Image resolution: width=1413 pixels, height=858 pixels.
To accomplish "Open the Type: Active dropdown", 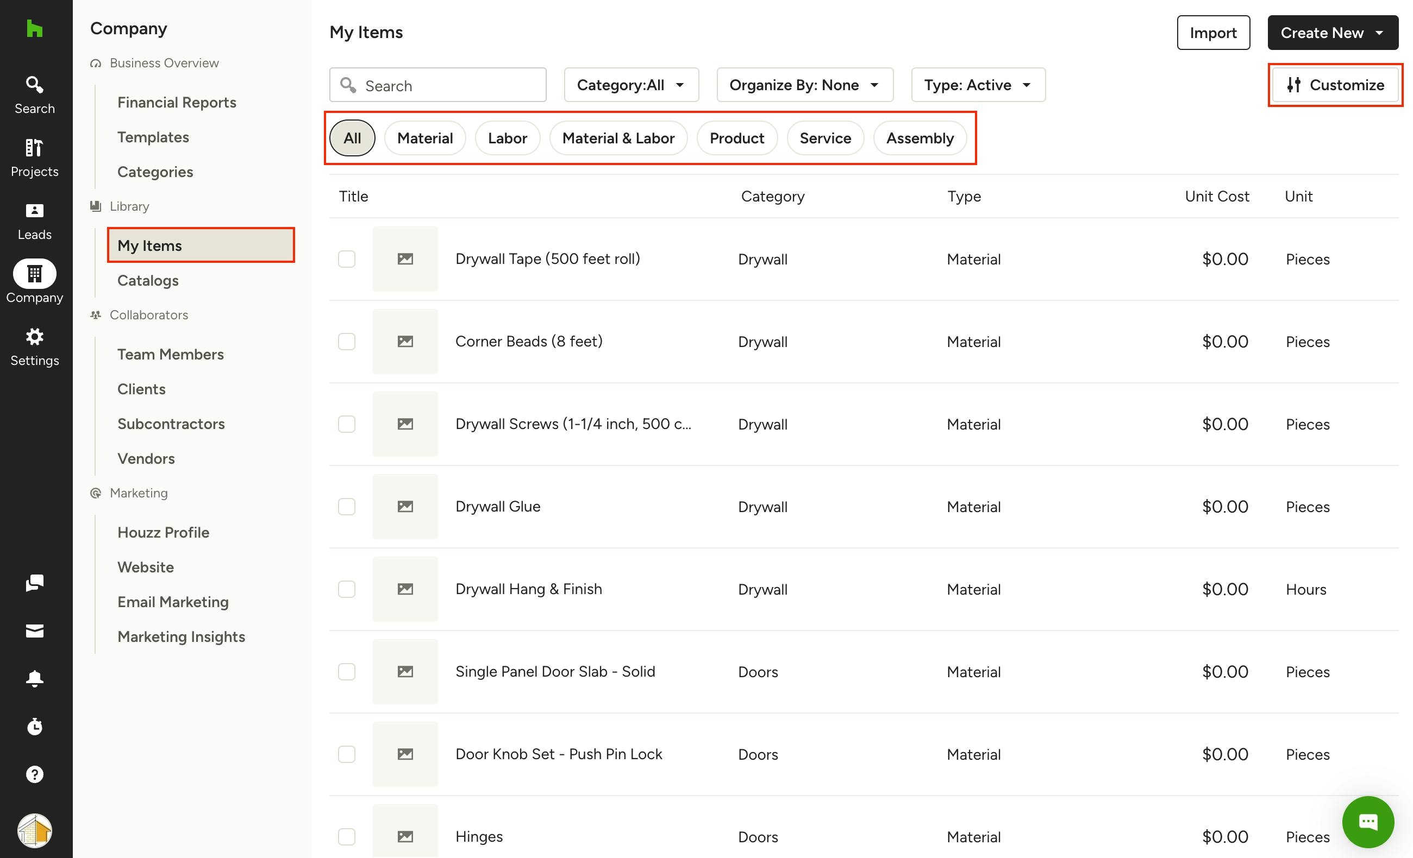I will pos(978,85).
